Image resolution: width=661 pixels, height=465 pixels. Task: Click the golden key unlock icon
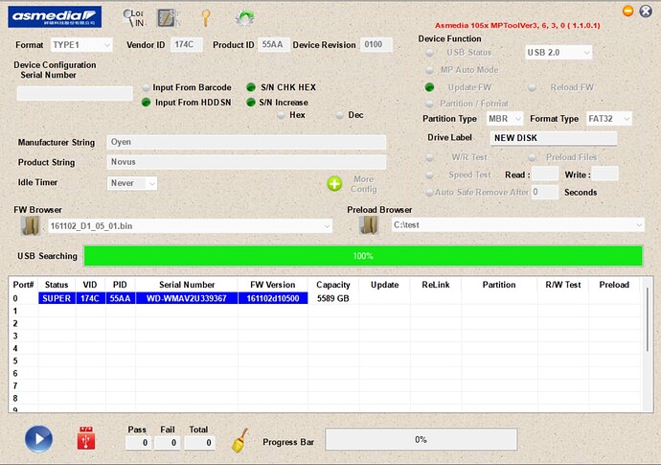click(x=205, y=17)
